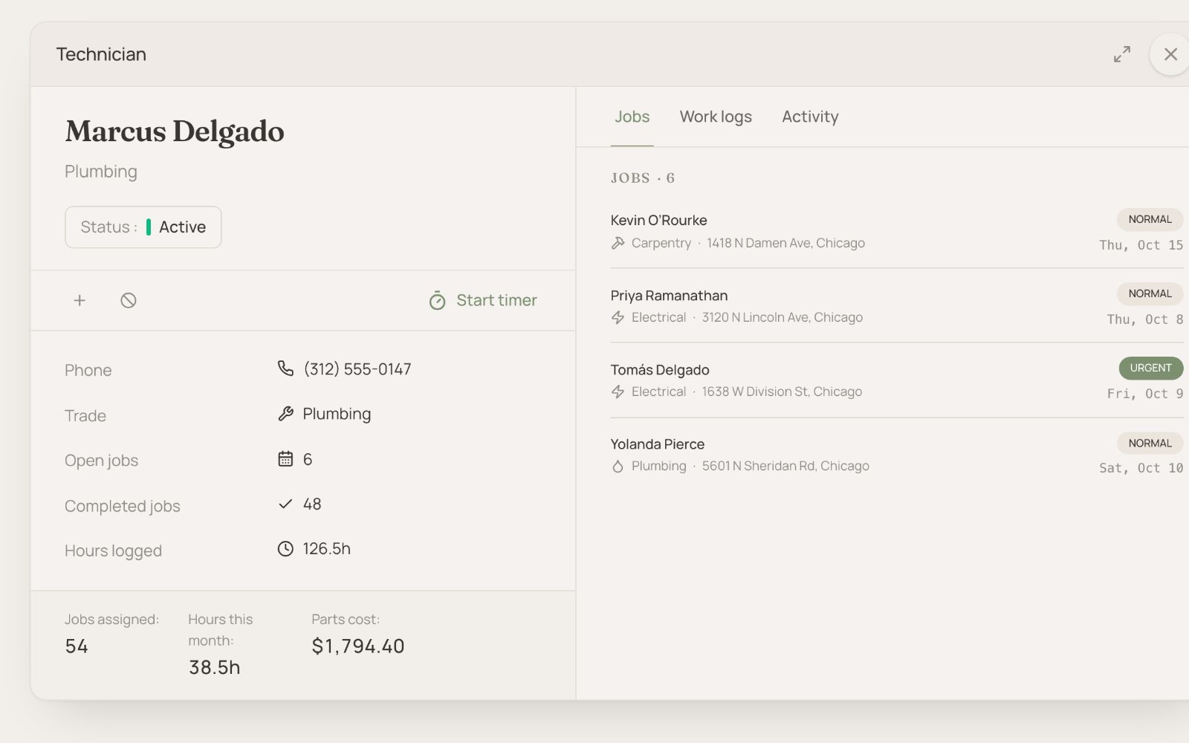Click the NORMAL badge on Priya Ramanathan
The image size is (1189, 743).
point(1150,293)
